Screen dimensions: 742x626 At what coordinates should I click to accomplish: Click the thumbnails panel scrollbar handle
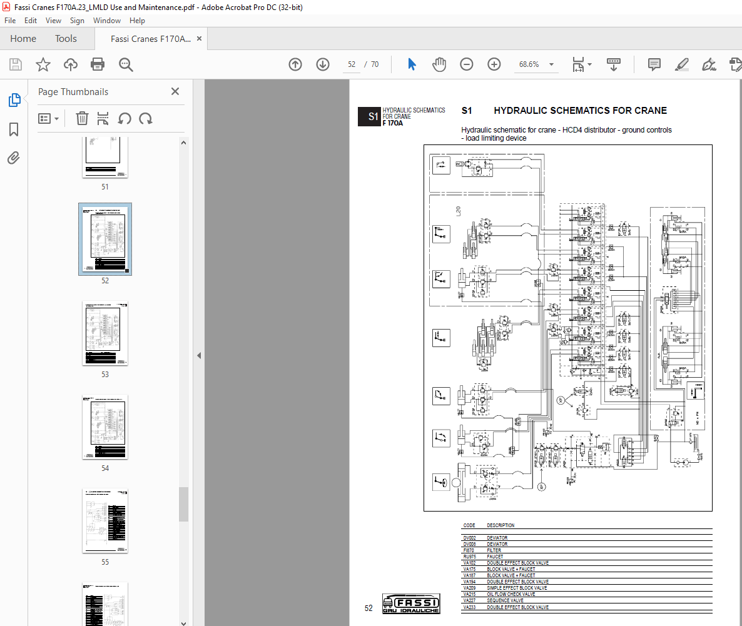pyautogui.click(x=183, y=505)
